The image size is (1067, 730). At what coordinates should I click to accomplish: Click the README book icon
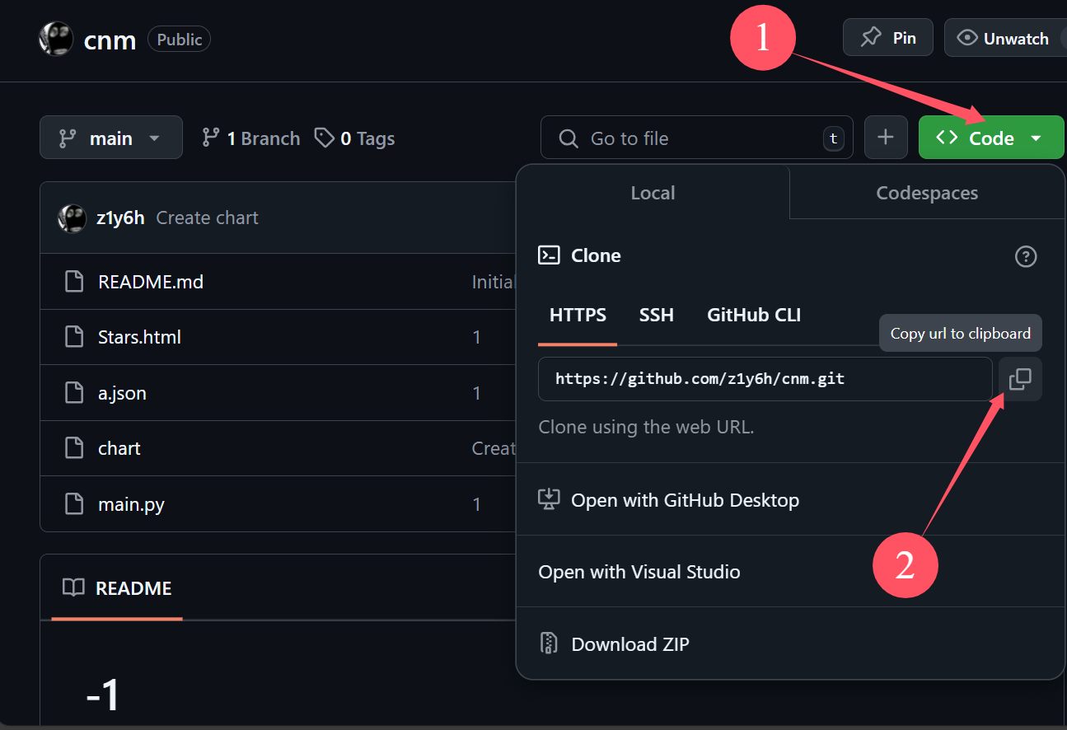[x=73, y=587]
